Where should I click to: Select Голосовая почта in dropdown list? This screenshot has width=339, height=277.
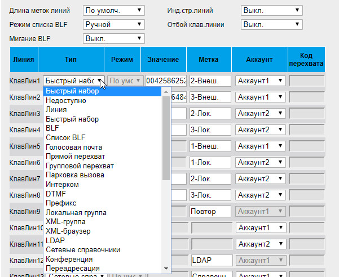click(x=74, y=147)
